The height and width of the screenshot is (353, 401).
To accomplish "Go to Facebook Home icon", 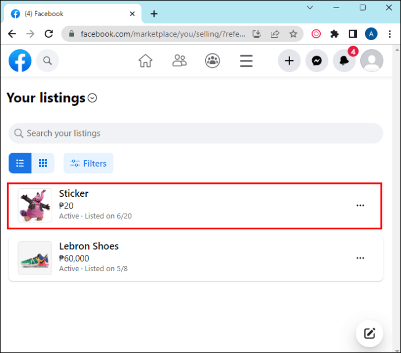I will coord(145,61).
